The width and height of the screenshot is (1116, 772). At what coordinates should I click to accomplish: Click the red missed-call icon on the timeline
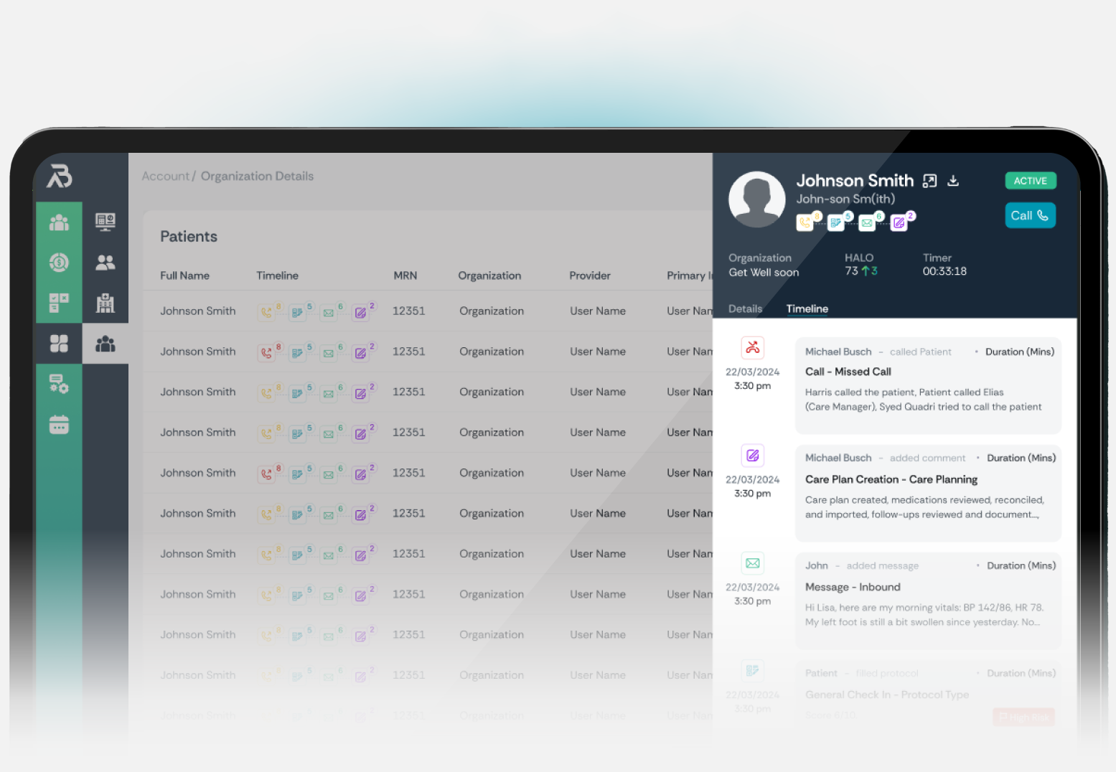[752, 347]
